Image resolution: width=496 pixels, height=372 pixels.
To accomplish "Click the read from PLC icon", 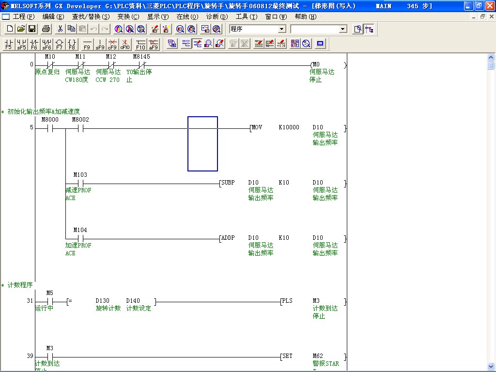I will (x=166, y=29).
